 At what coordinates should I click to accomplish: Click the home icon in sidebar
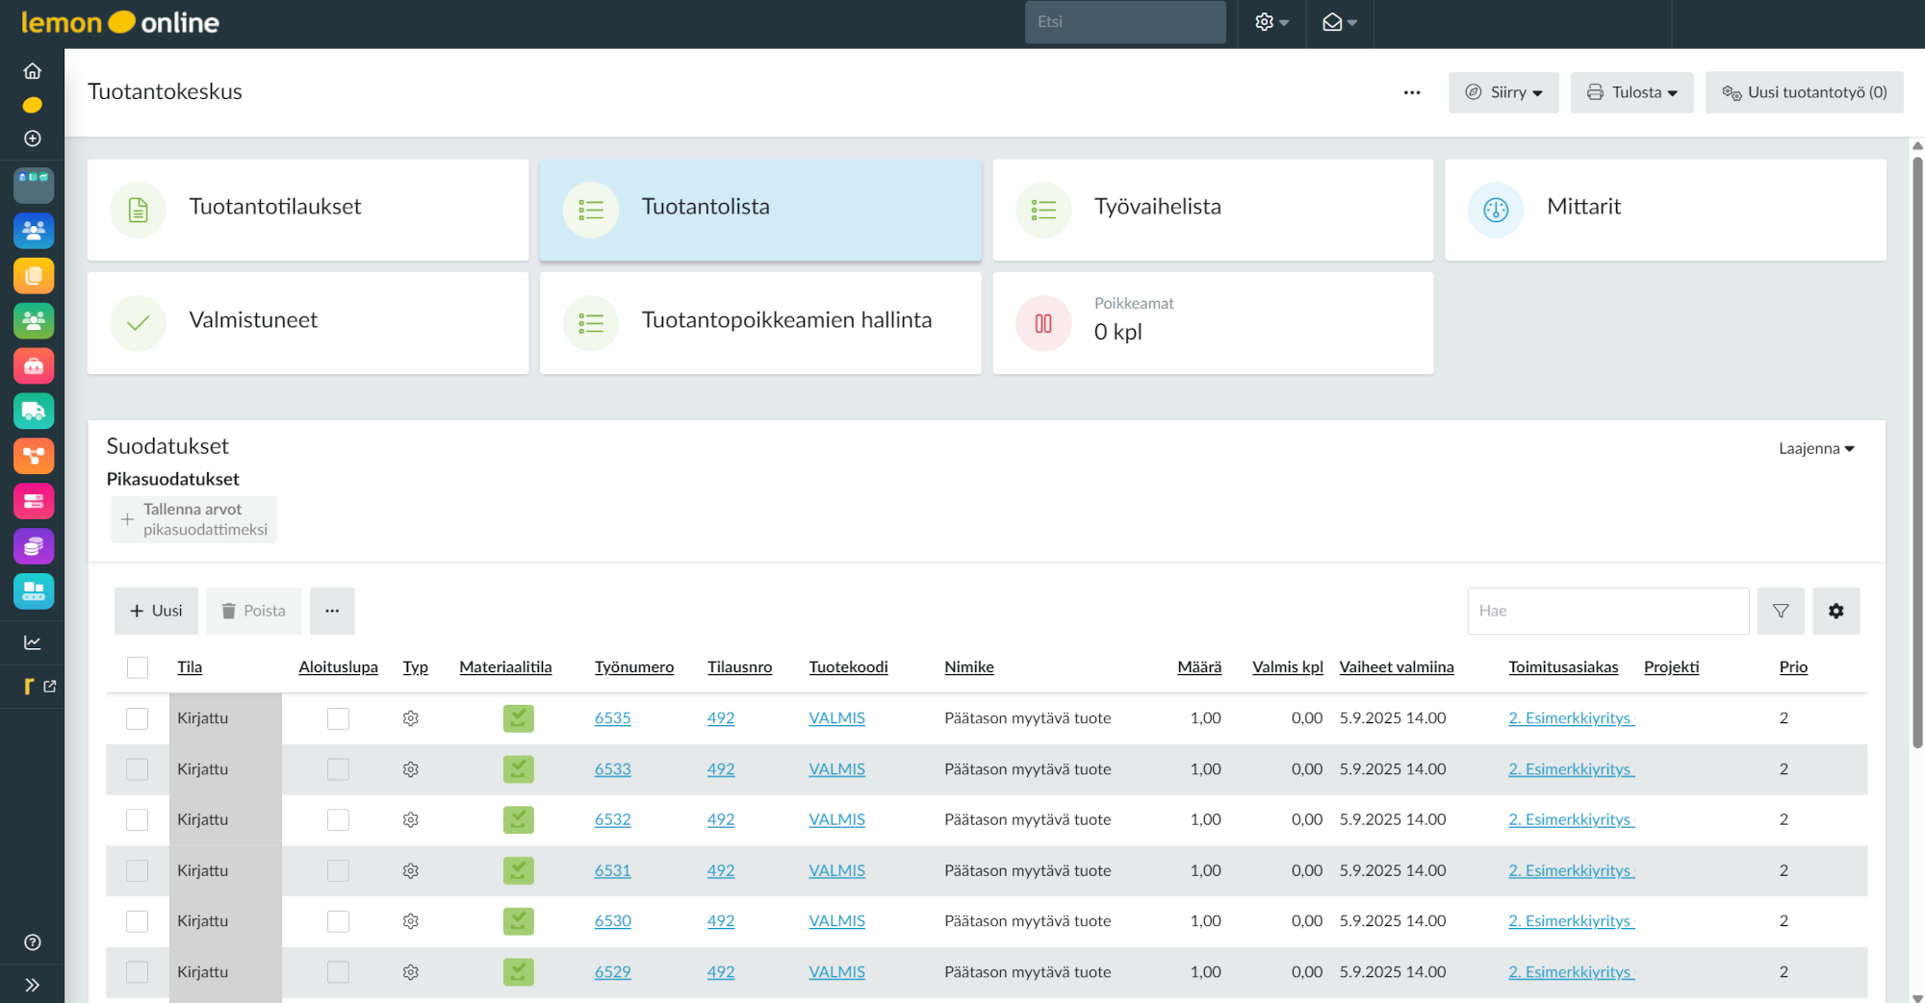33,71
